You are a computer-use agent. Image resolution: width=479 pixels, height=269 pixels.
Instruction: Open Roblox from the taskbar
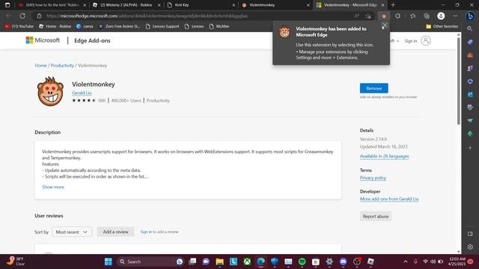click(x=370, y=262)
